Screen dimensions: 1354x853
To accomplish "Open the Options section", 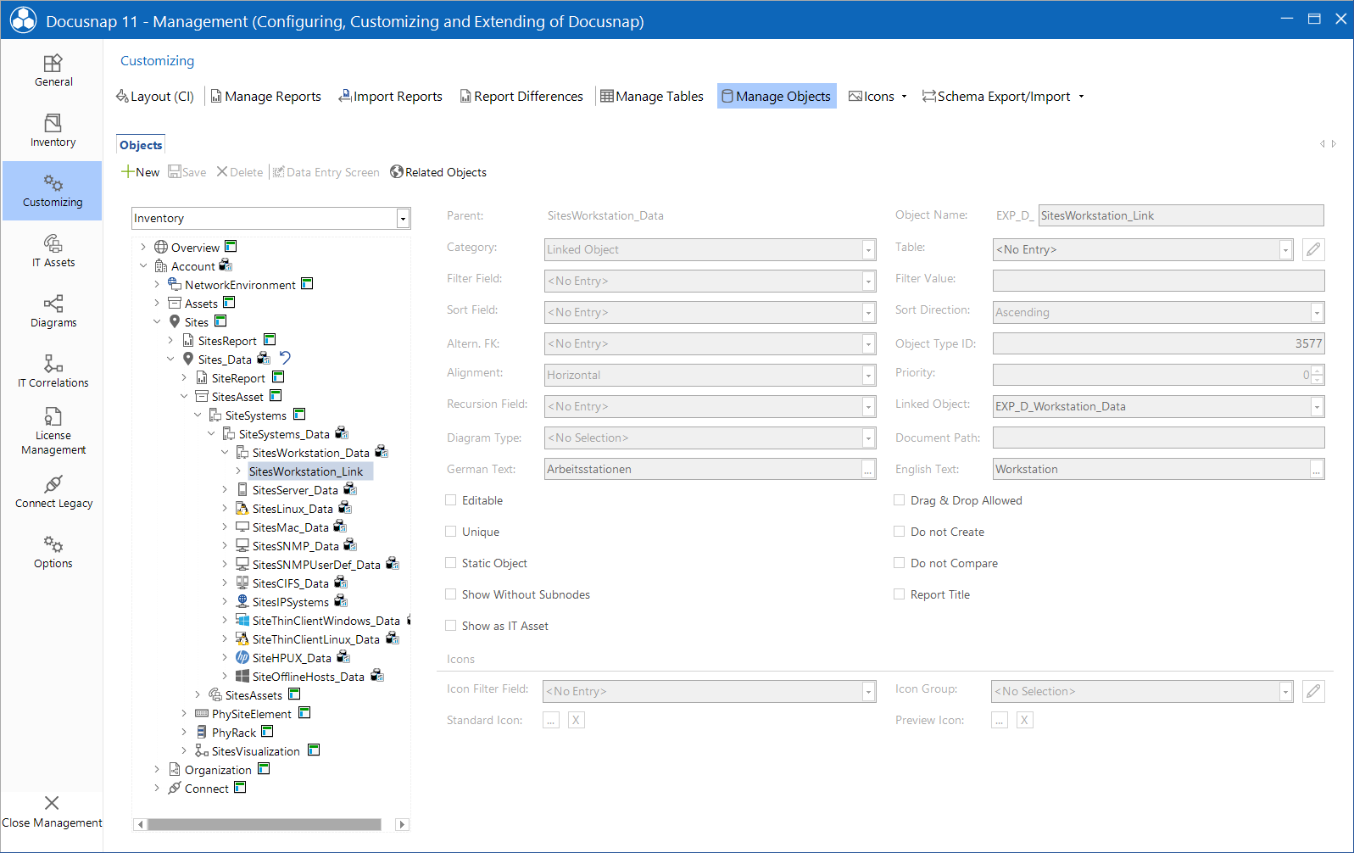I will tap(53, 553).
